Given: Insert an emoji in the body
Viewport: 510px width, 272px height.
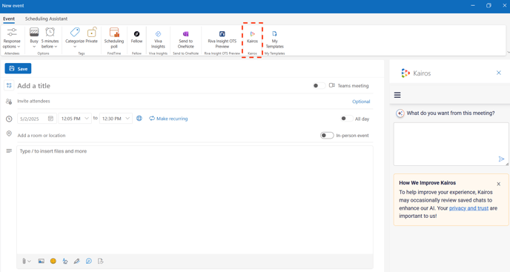Looking at the screenshot, I should pos(53,261).
